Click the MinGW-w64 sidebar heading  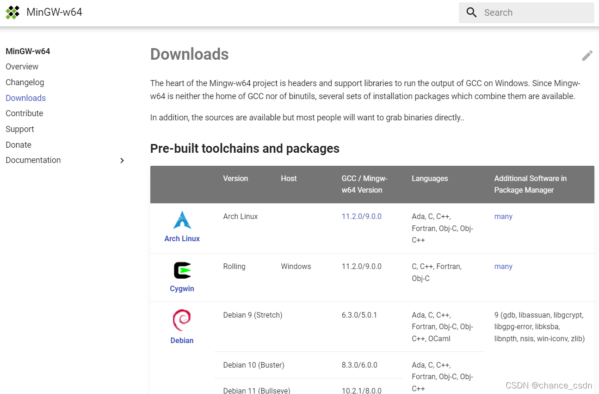pyautogui.click(x=28, y=51)
